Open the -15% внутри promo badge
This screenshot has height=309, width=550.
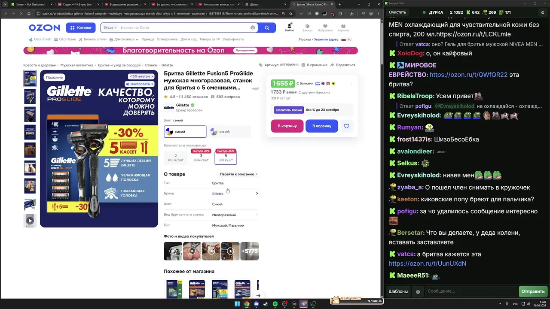coord(141,76)
